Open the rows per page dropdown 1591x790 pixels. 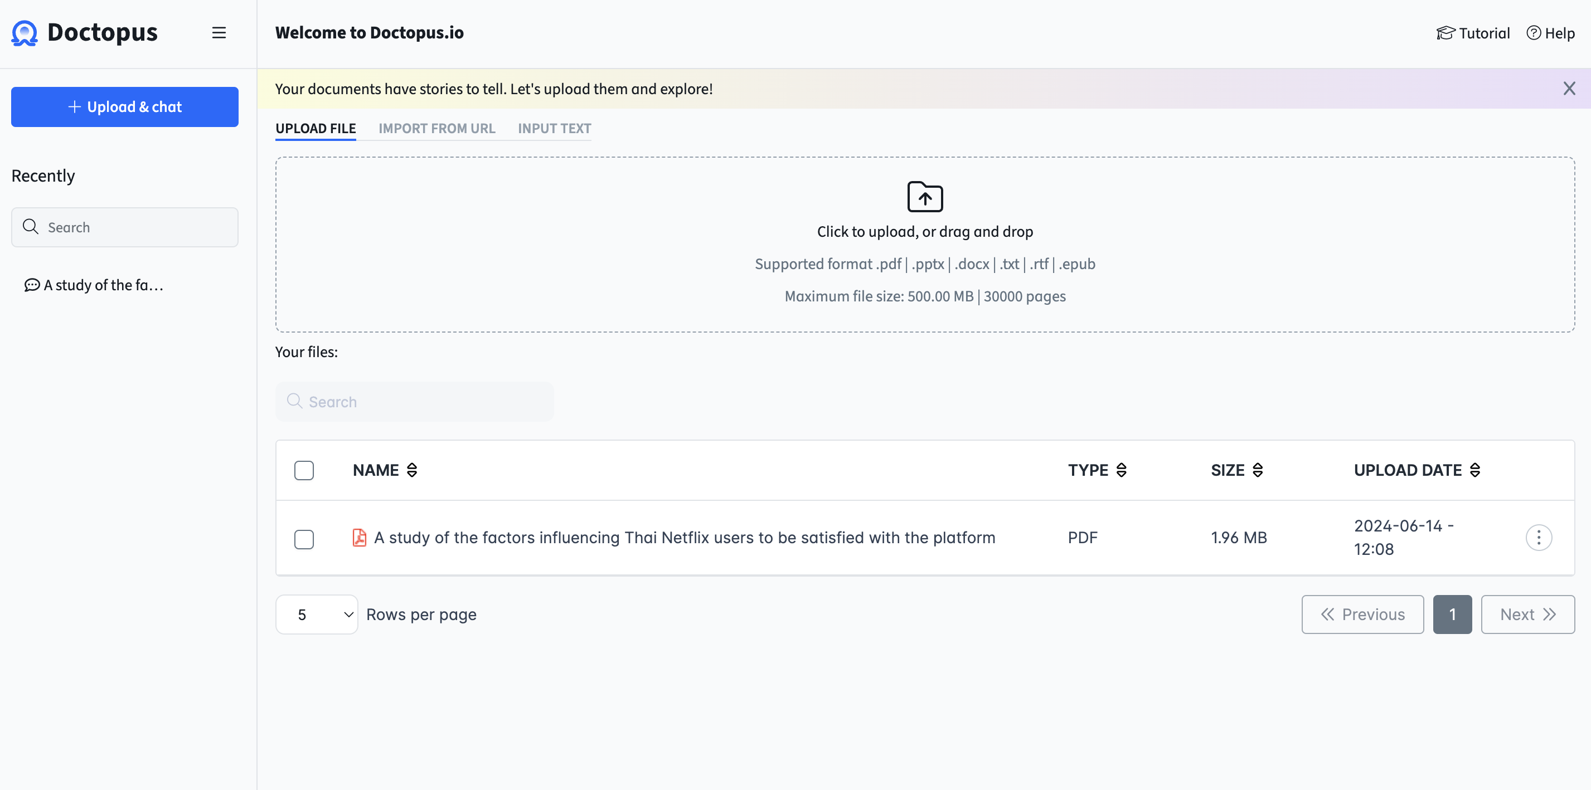point(317,614)
